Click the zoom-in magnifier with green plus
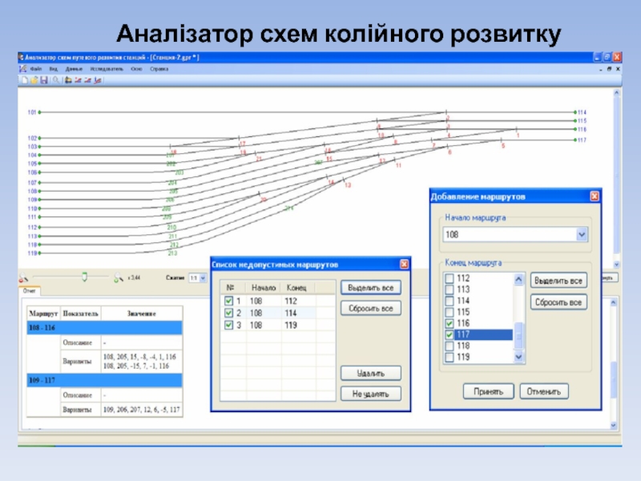Viewport: 641px width, 481px height. click(x=118, y=277)
